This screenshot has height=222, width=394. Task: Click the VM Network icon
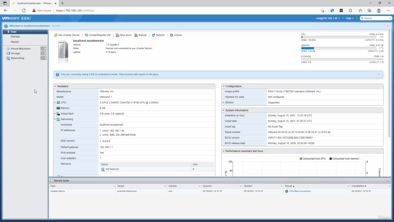click(x=103, y=169)
